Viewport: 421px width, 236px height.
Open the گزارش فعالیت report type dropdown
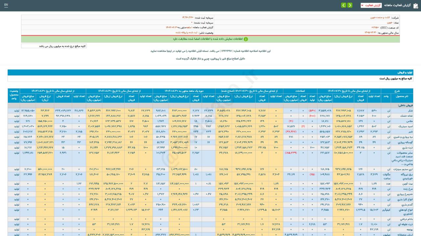[x=371, y=5]
